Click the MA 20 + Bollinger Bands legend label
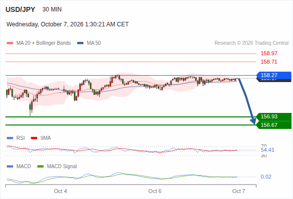 [44, 43]
